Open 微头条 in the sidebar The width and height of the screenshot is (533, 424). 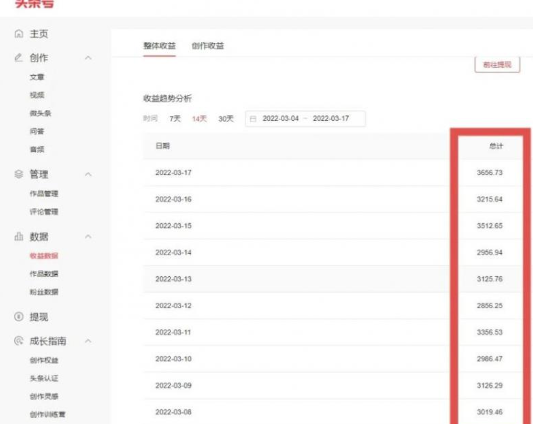tap(40, 113)
